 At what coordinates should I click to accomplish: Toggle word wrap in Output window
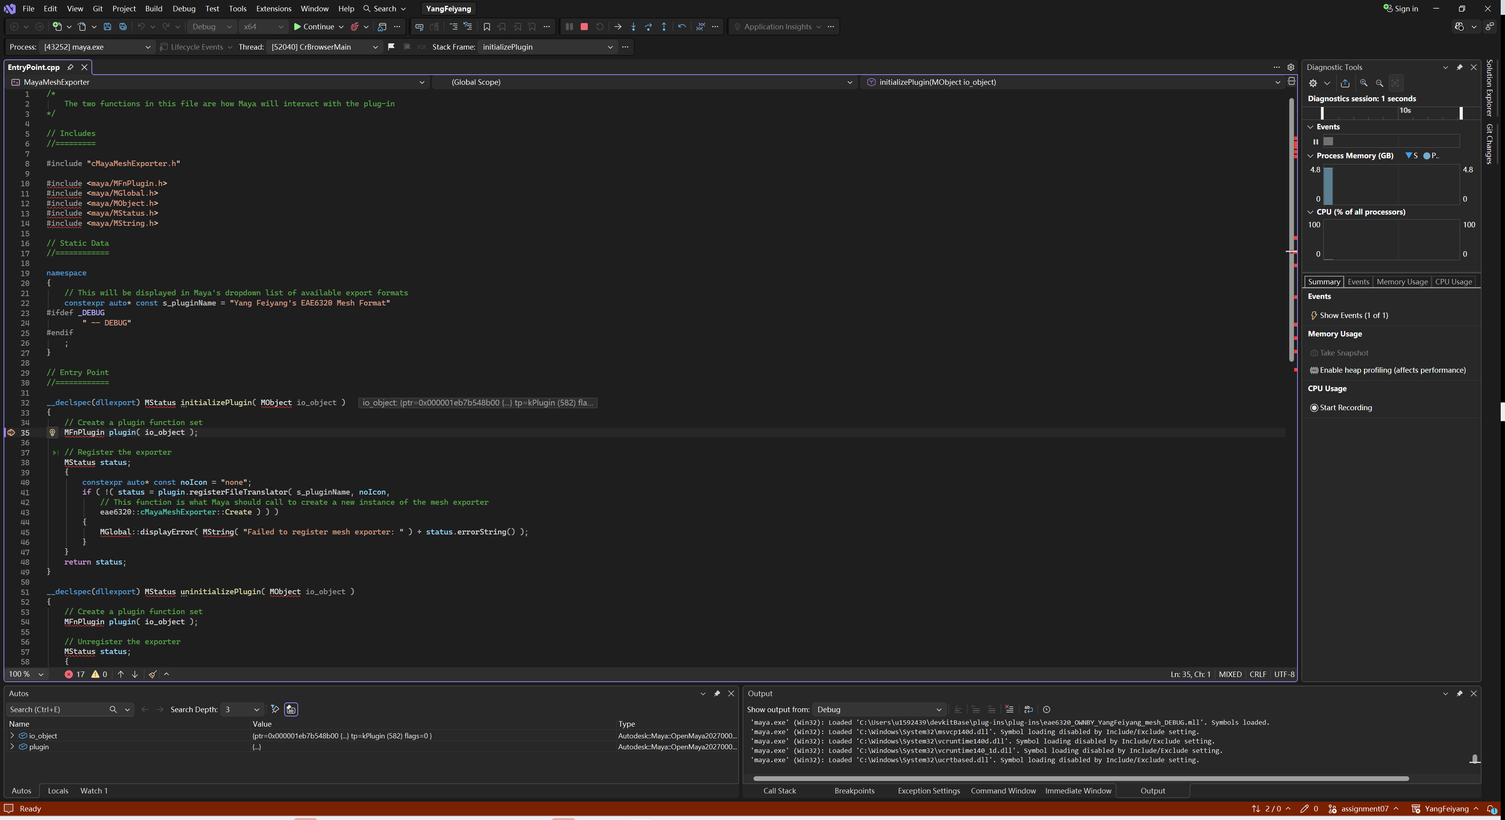[x=1028, y=709]
